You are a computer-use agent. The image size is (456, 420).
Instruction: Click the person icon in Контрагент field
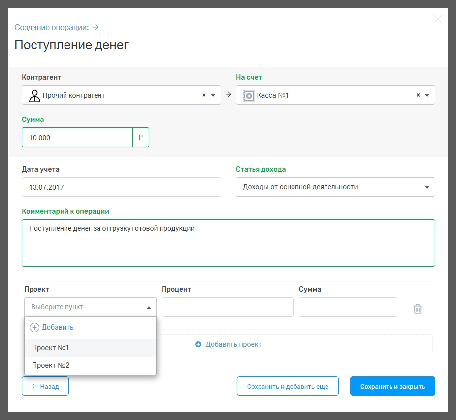[34, 95]
